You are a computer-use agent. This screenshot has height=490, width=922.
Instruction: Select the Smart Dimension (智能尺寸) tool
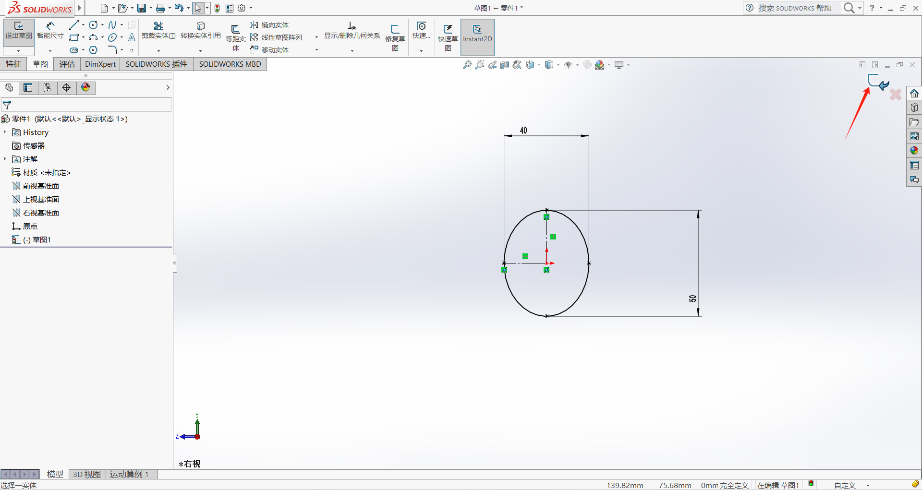(50, 30)
